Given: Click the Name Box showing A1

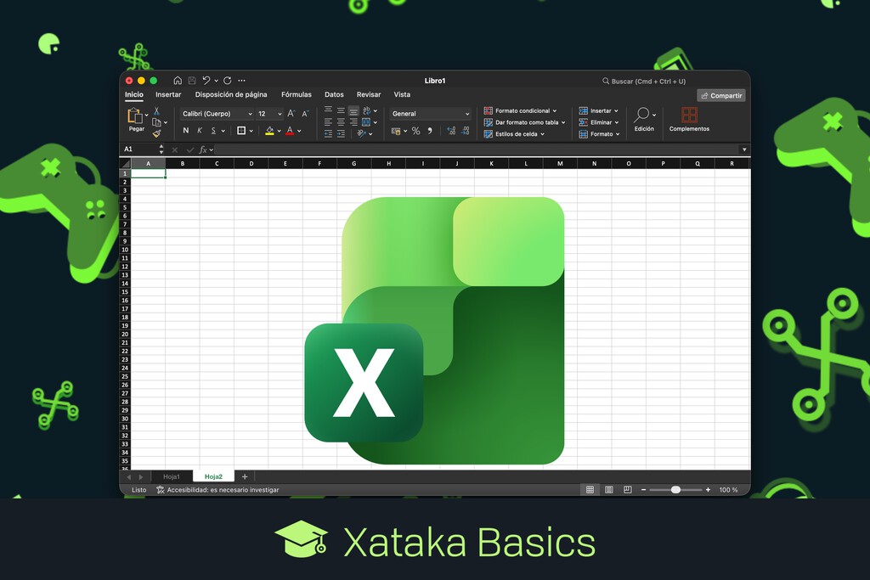Looking at the screenshot, I should 141,149.
